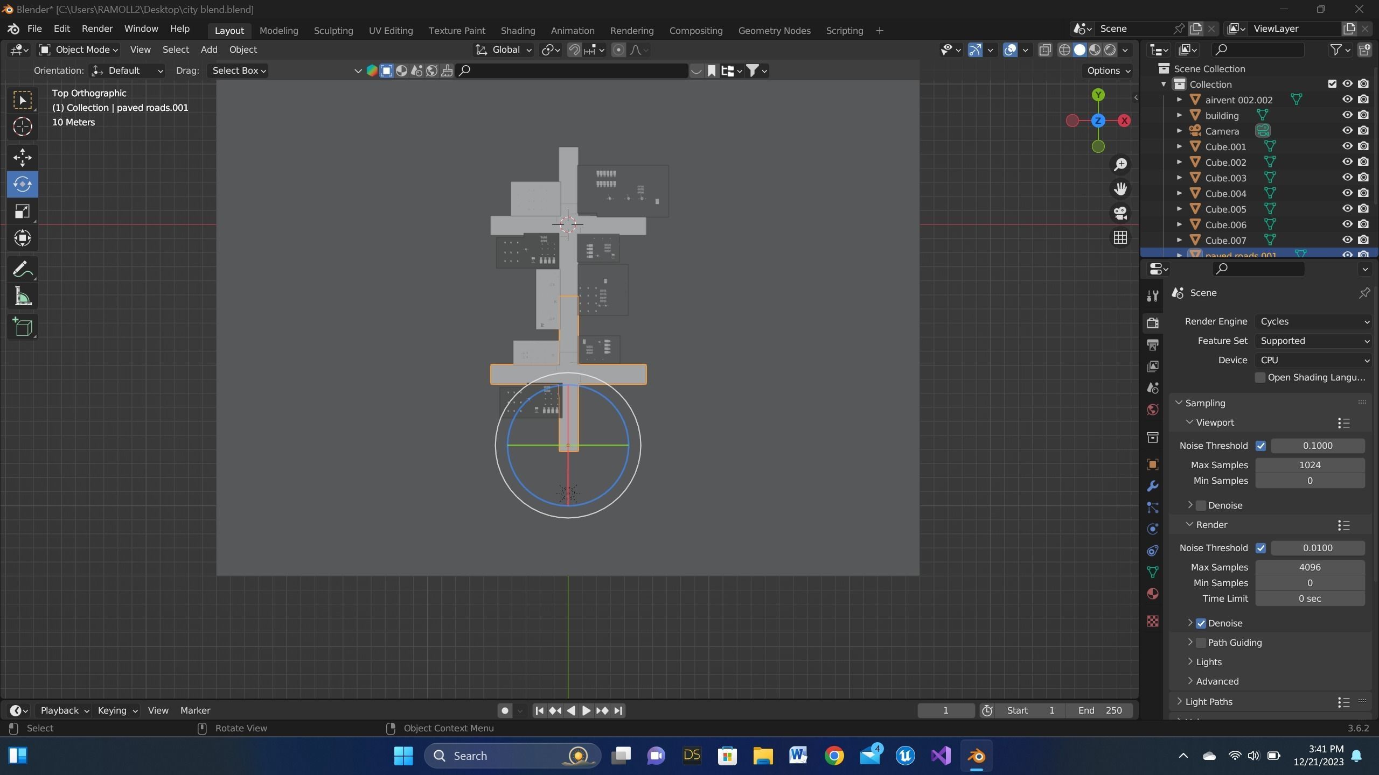
Task: Hide the building object with eye icon
Action: click(x=1347, y=115)
